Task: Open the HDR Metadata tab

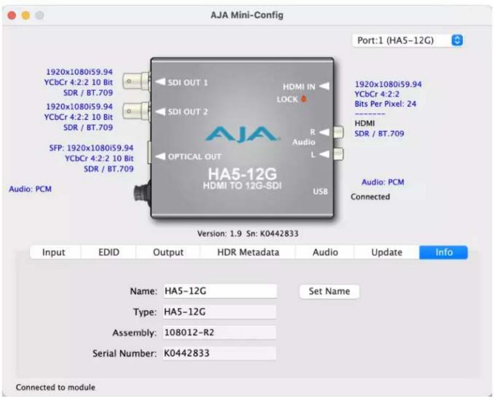Action: (x=248, y=252)
